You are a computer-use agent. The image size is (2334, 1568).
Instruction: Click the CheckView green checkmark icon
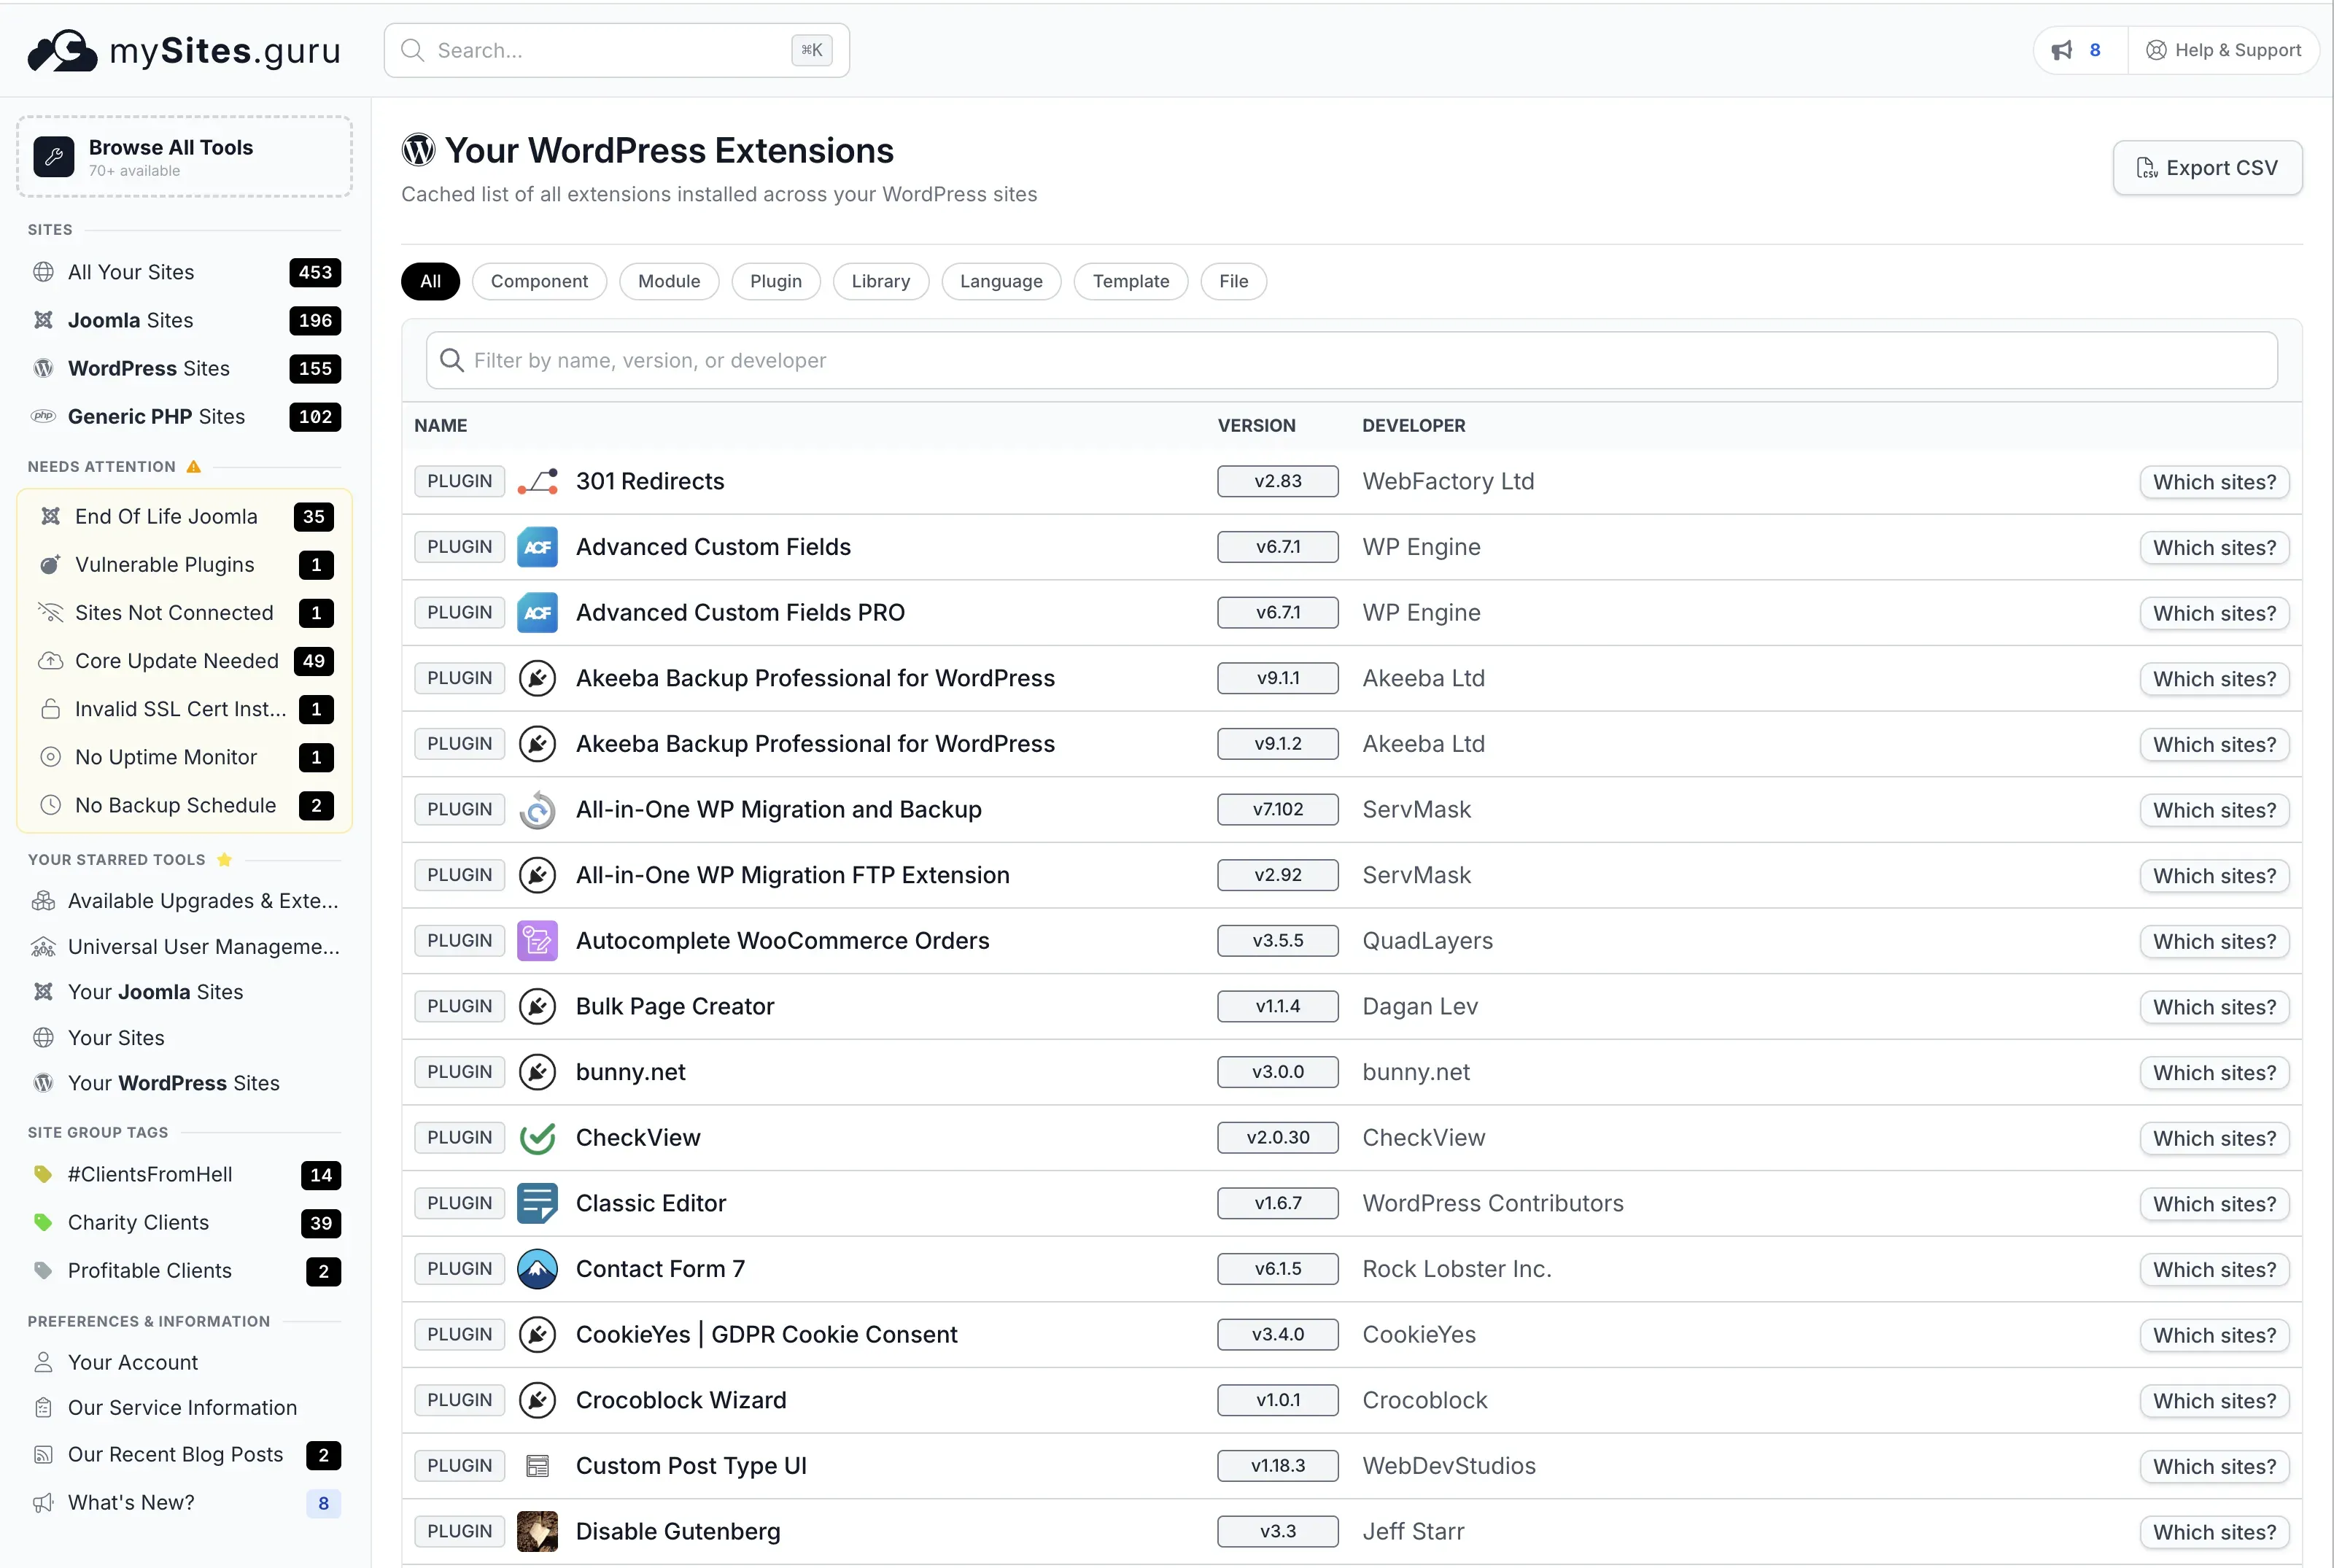(x=537, y=1137)
